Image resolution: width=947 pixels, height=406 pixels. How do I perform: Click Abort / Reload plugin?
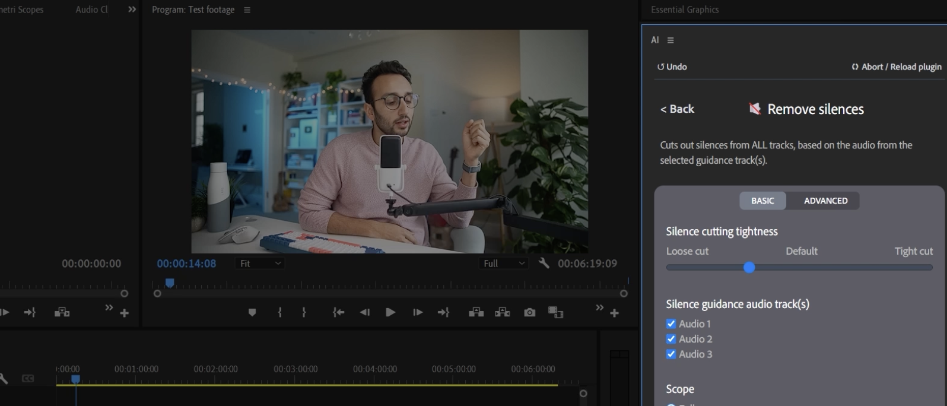(x=896, y=66)
